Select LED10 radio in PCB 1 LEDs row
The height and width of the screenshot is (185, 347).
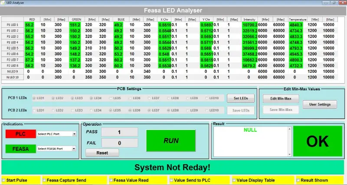tap(206, 98)
